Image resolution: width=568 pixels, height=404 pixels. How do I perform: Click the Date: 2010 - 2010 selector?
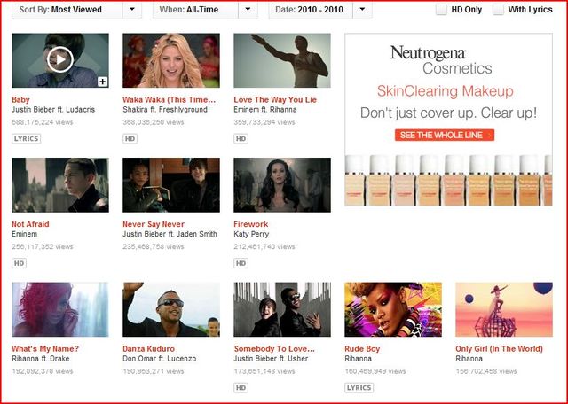point(320,10)
